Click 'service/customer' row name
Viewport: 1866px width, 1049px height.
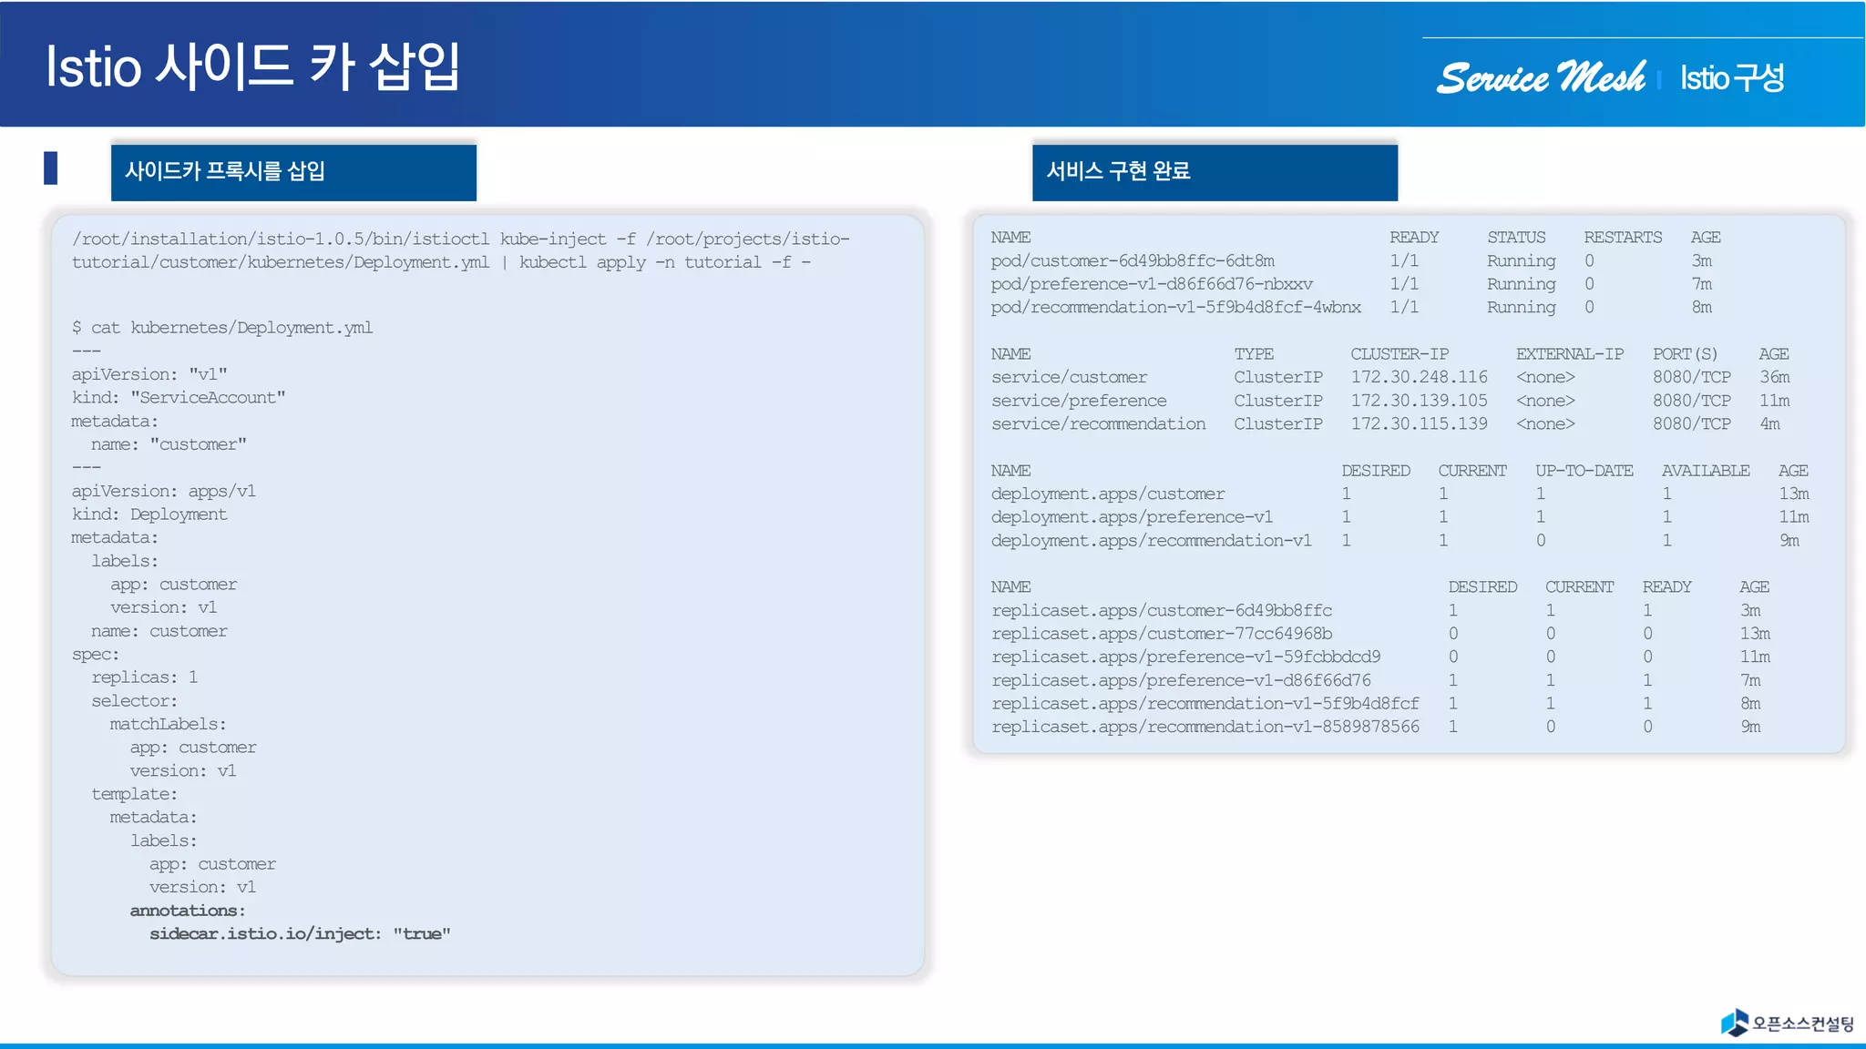point(1070,377)
